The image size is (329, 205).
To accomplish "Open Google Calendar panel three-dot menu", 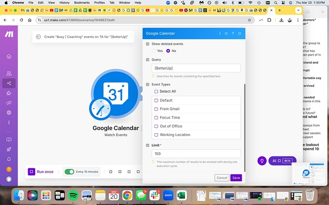I will (220, 33).
